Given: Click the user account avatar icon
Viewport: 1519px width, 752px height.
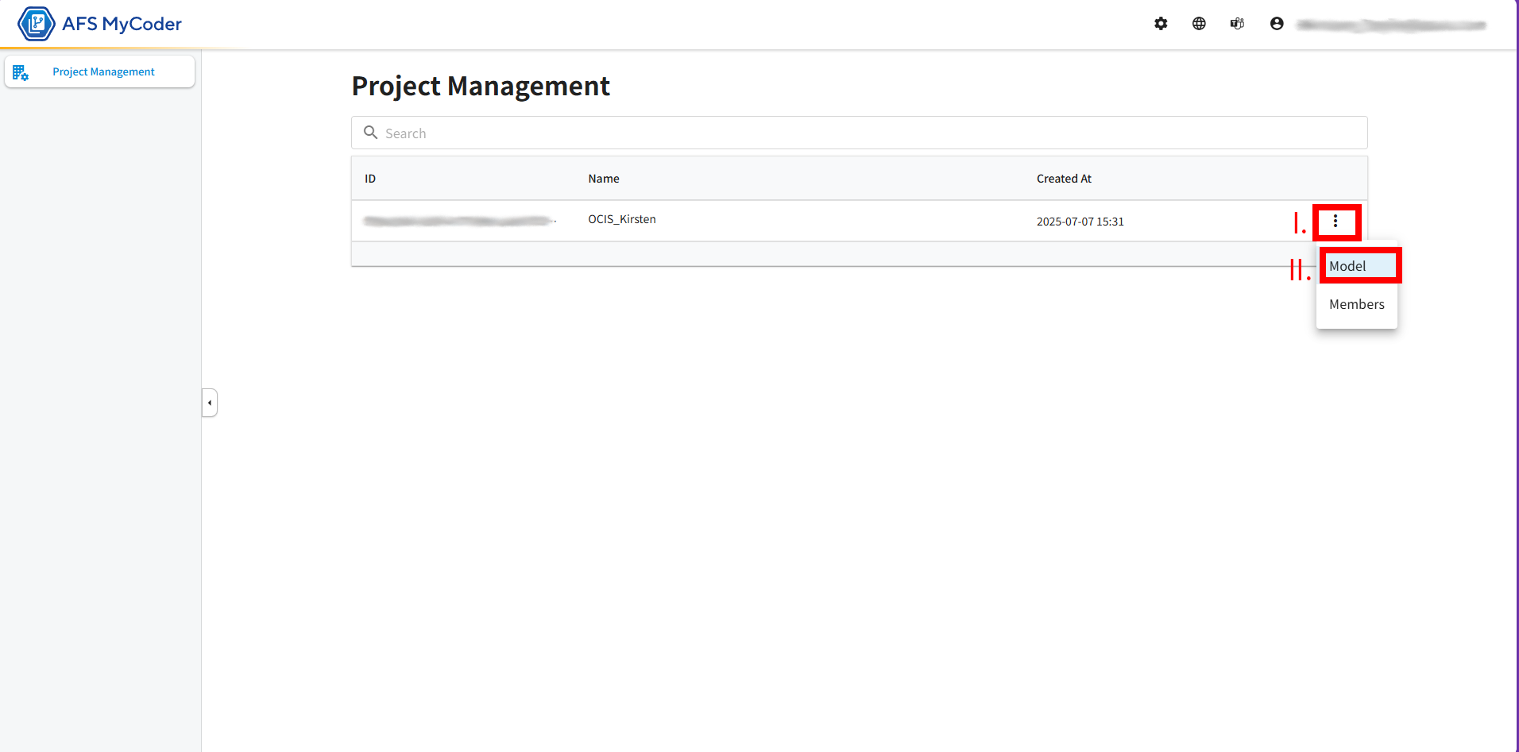Looking at the screenshot, I should (1277, 24).
